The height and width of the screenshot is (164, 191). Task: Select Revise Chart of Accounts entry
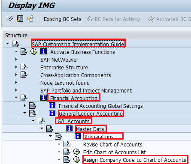pyautogui.click(x=113, y=145)
